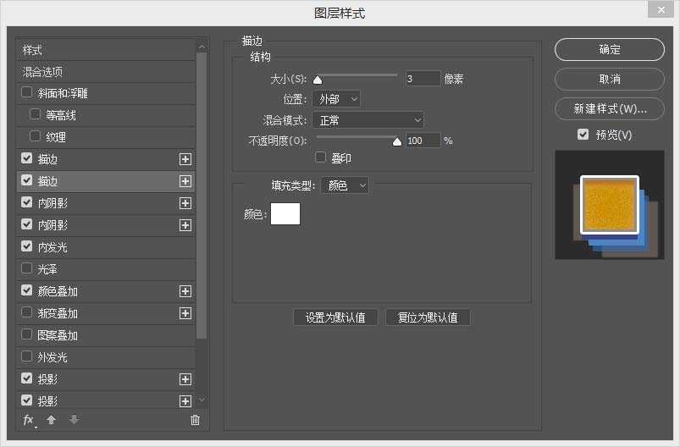This screenshot has width=680, height=447.
Task: Click the 复位为默认值 button
Action: pyautogui.click(x=428, y=317)
